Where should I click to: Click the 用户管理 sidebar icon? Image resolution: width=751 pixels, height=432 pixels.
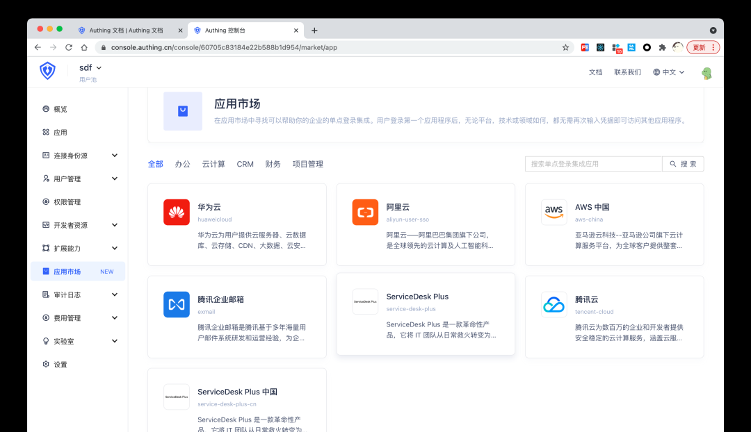tap(46, 178)
